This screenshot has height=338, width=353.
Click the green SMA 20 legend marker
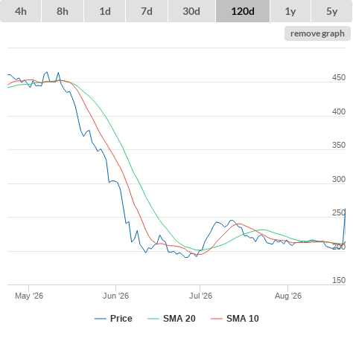point(153,319)
